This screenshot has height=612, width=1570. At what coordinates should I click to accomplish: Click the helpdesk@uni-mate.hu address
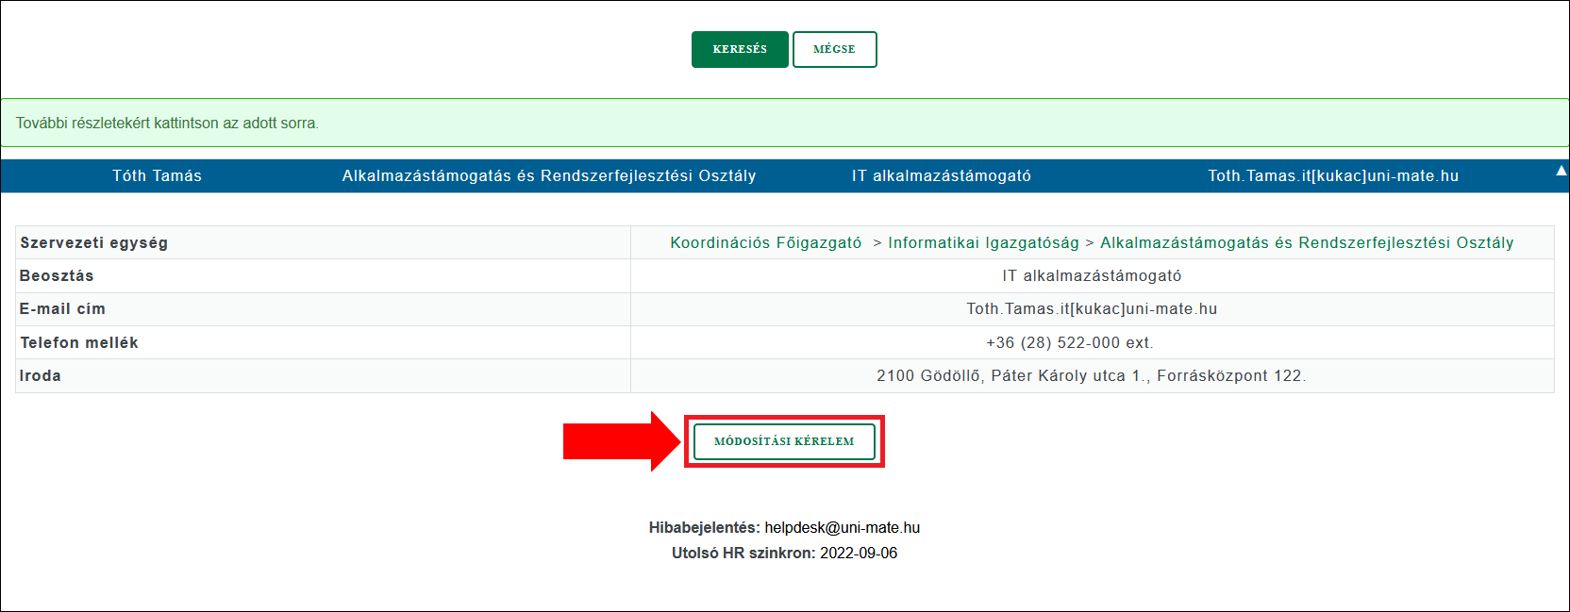(842, 528)
